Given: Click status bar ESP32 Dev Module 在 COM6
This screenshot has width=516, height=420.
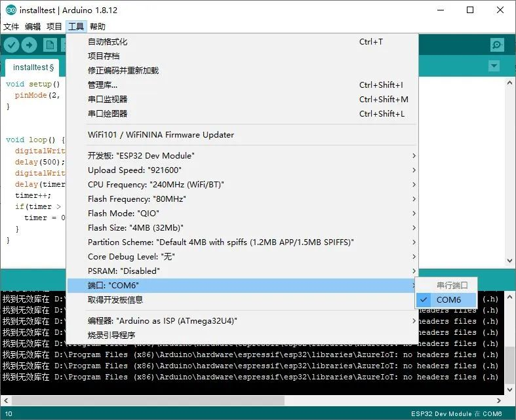Looking at the screenshot, I should pyautogui.click(x=456, y=413).
